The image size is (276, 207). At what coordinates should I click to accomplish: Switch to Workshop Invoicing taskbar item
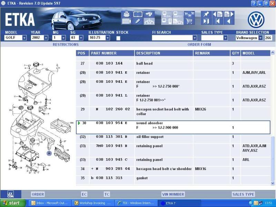pyautogui.click(x=93, y=203)
